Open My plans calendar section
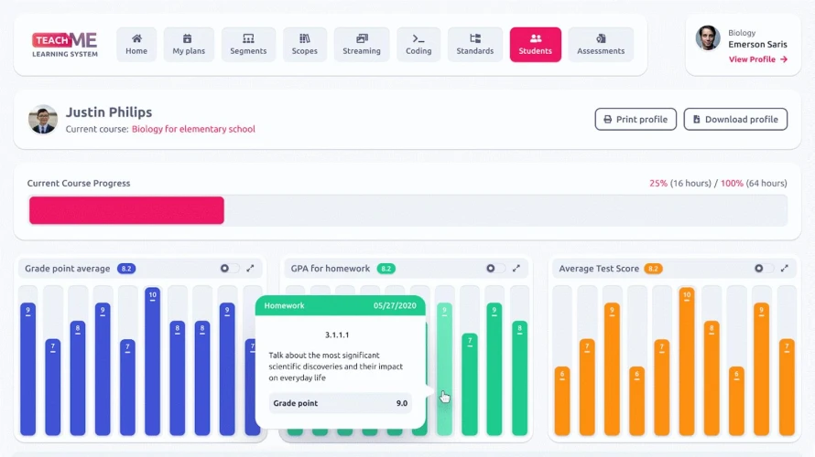This screenshot has height=457, width=815. (189, 45)
